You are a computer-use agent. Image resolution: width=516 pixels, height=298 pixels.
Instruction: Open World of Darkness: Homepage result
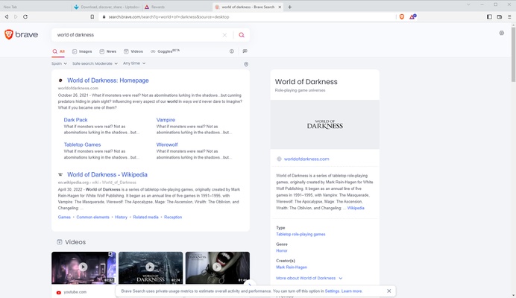pos(108,80)
